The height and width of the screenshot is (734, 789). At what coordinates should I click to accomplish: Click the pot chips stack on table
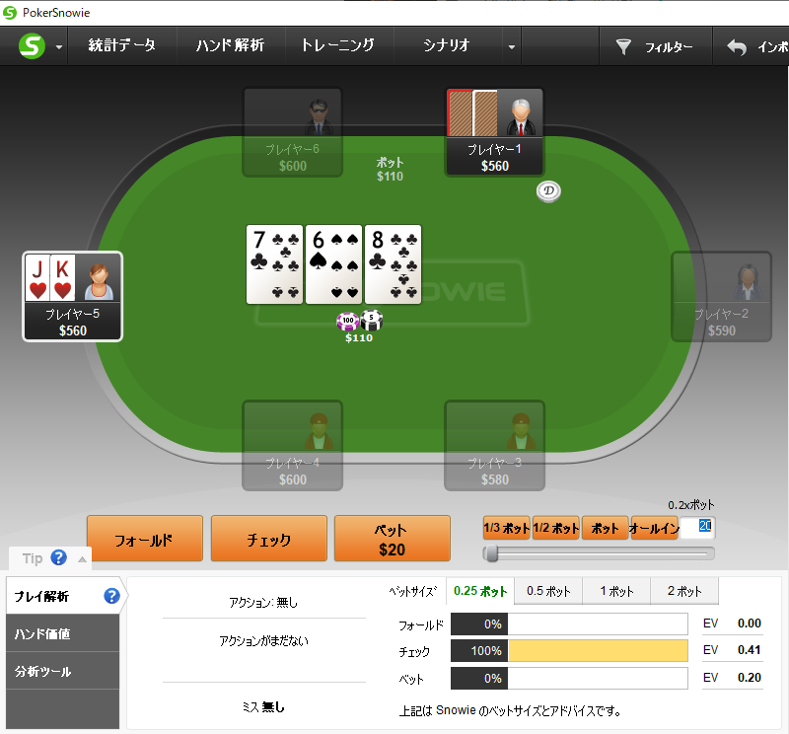pos(359,321)
